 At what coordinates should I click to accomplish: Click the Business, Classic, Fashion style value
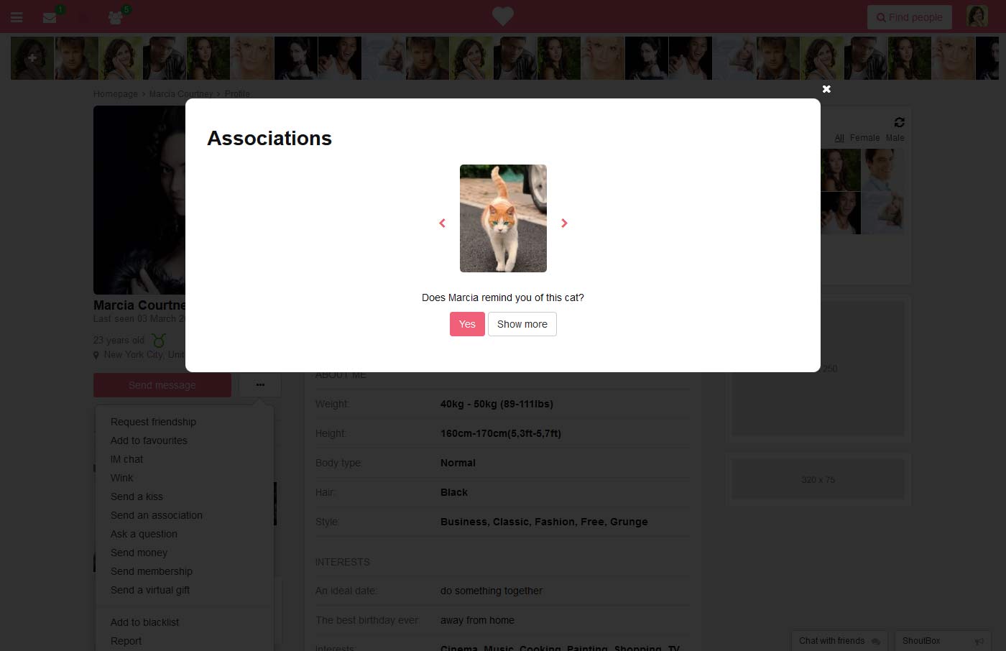click(544, 522)
